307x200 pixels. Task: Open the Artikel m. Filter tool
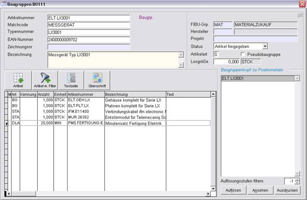45,80
